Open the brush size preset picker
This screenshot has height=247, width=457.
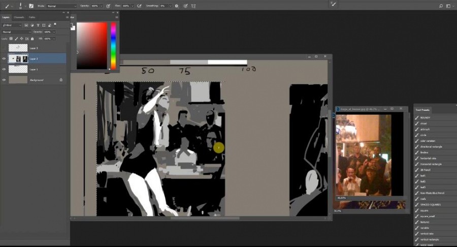click(22, 6)
